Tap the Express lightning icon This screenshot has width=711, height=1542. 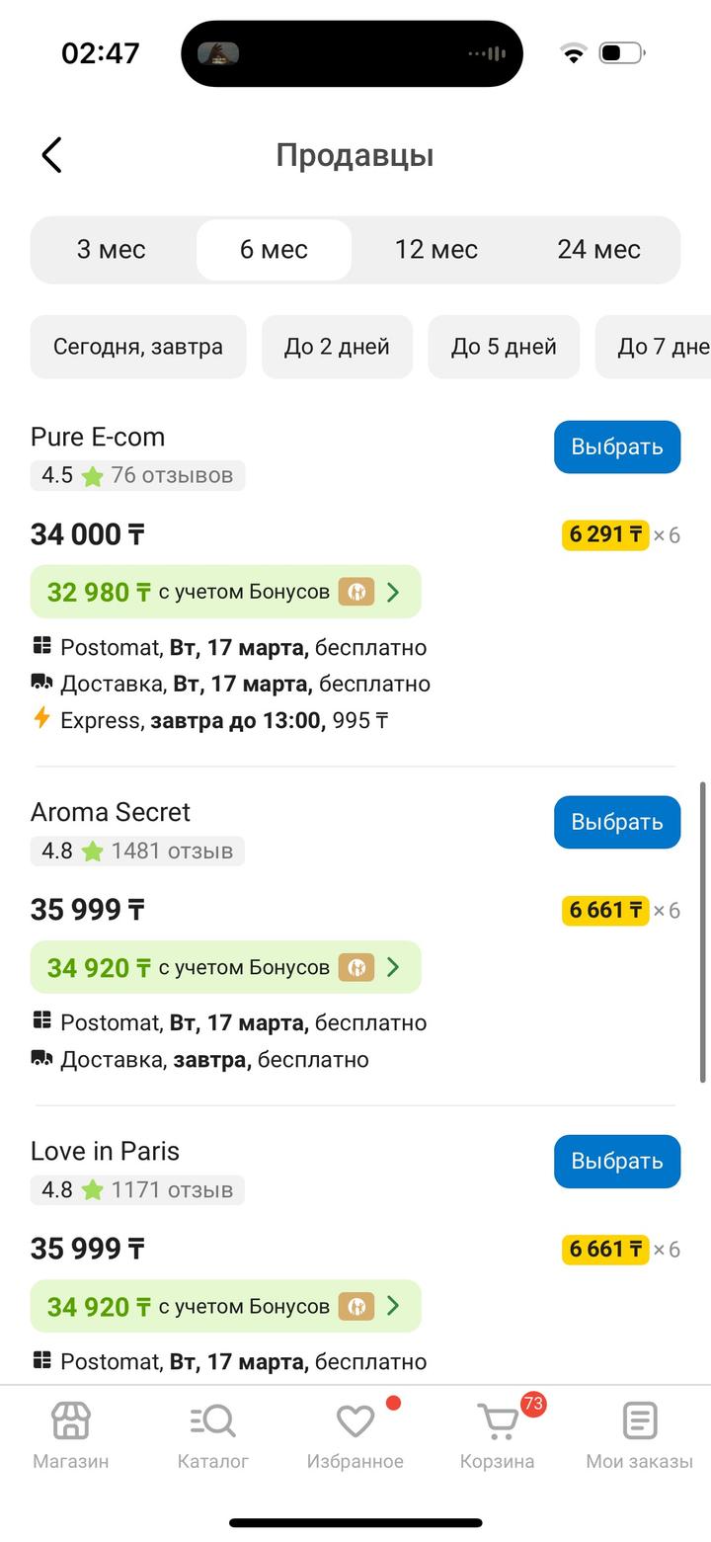pos(41,718)
